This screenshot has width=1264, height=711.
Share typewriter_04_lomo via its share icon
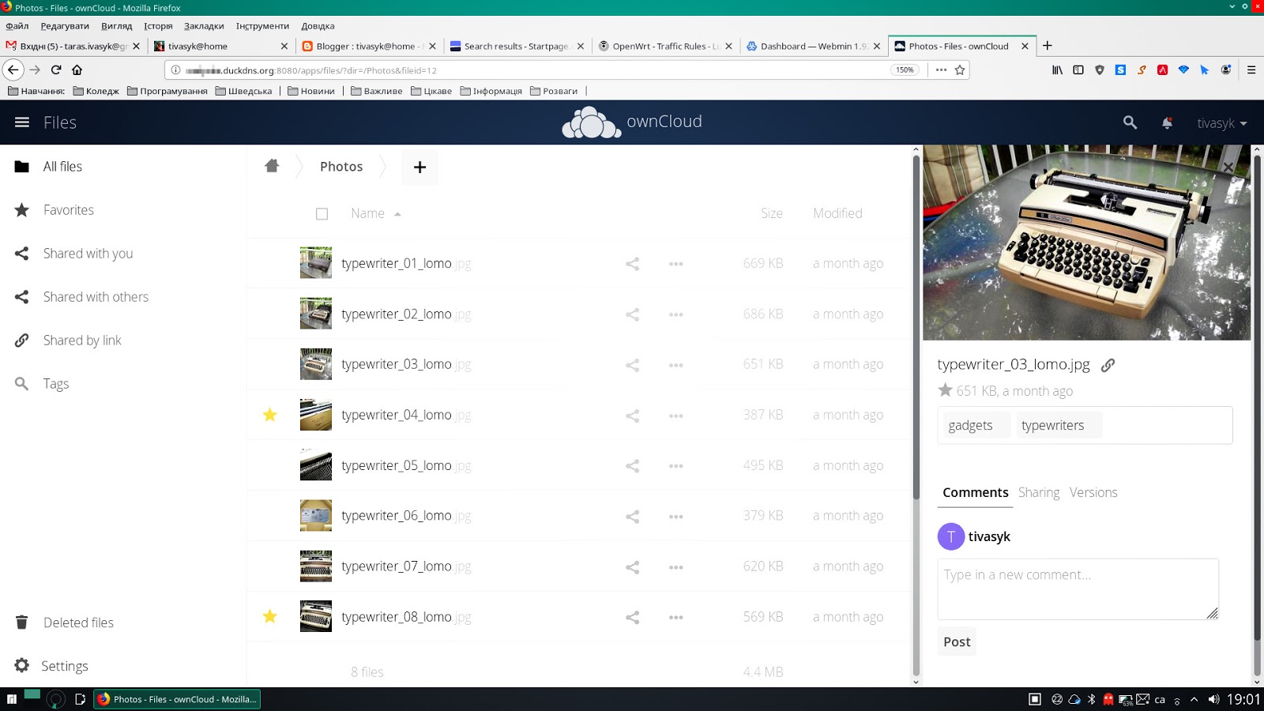tap(632, 416)
